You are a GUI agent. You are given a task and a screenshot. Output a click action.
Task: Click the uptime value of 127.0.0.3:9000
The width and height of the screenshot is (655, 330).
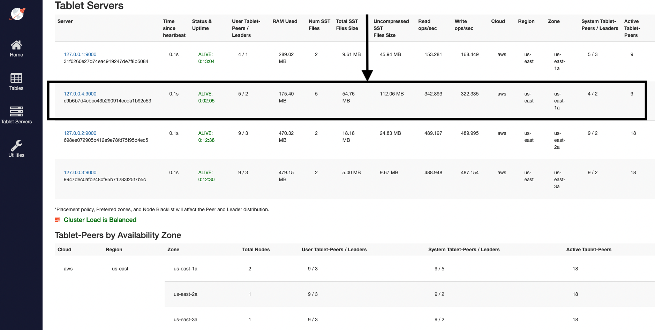[x=206, y=180]
